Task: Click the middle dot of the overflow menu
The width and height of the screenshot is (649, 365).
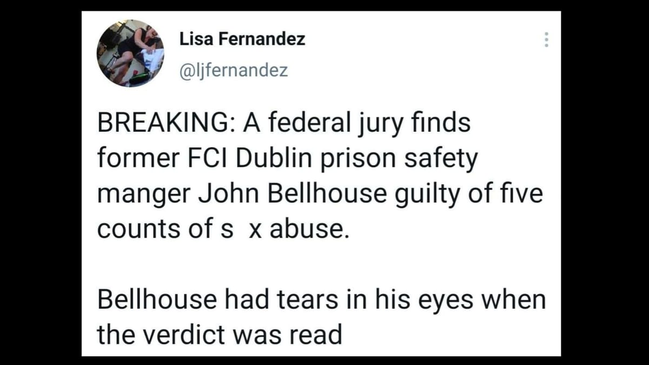Action: [x=547, y=39]
